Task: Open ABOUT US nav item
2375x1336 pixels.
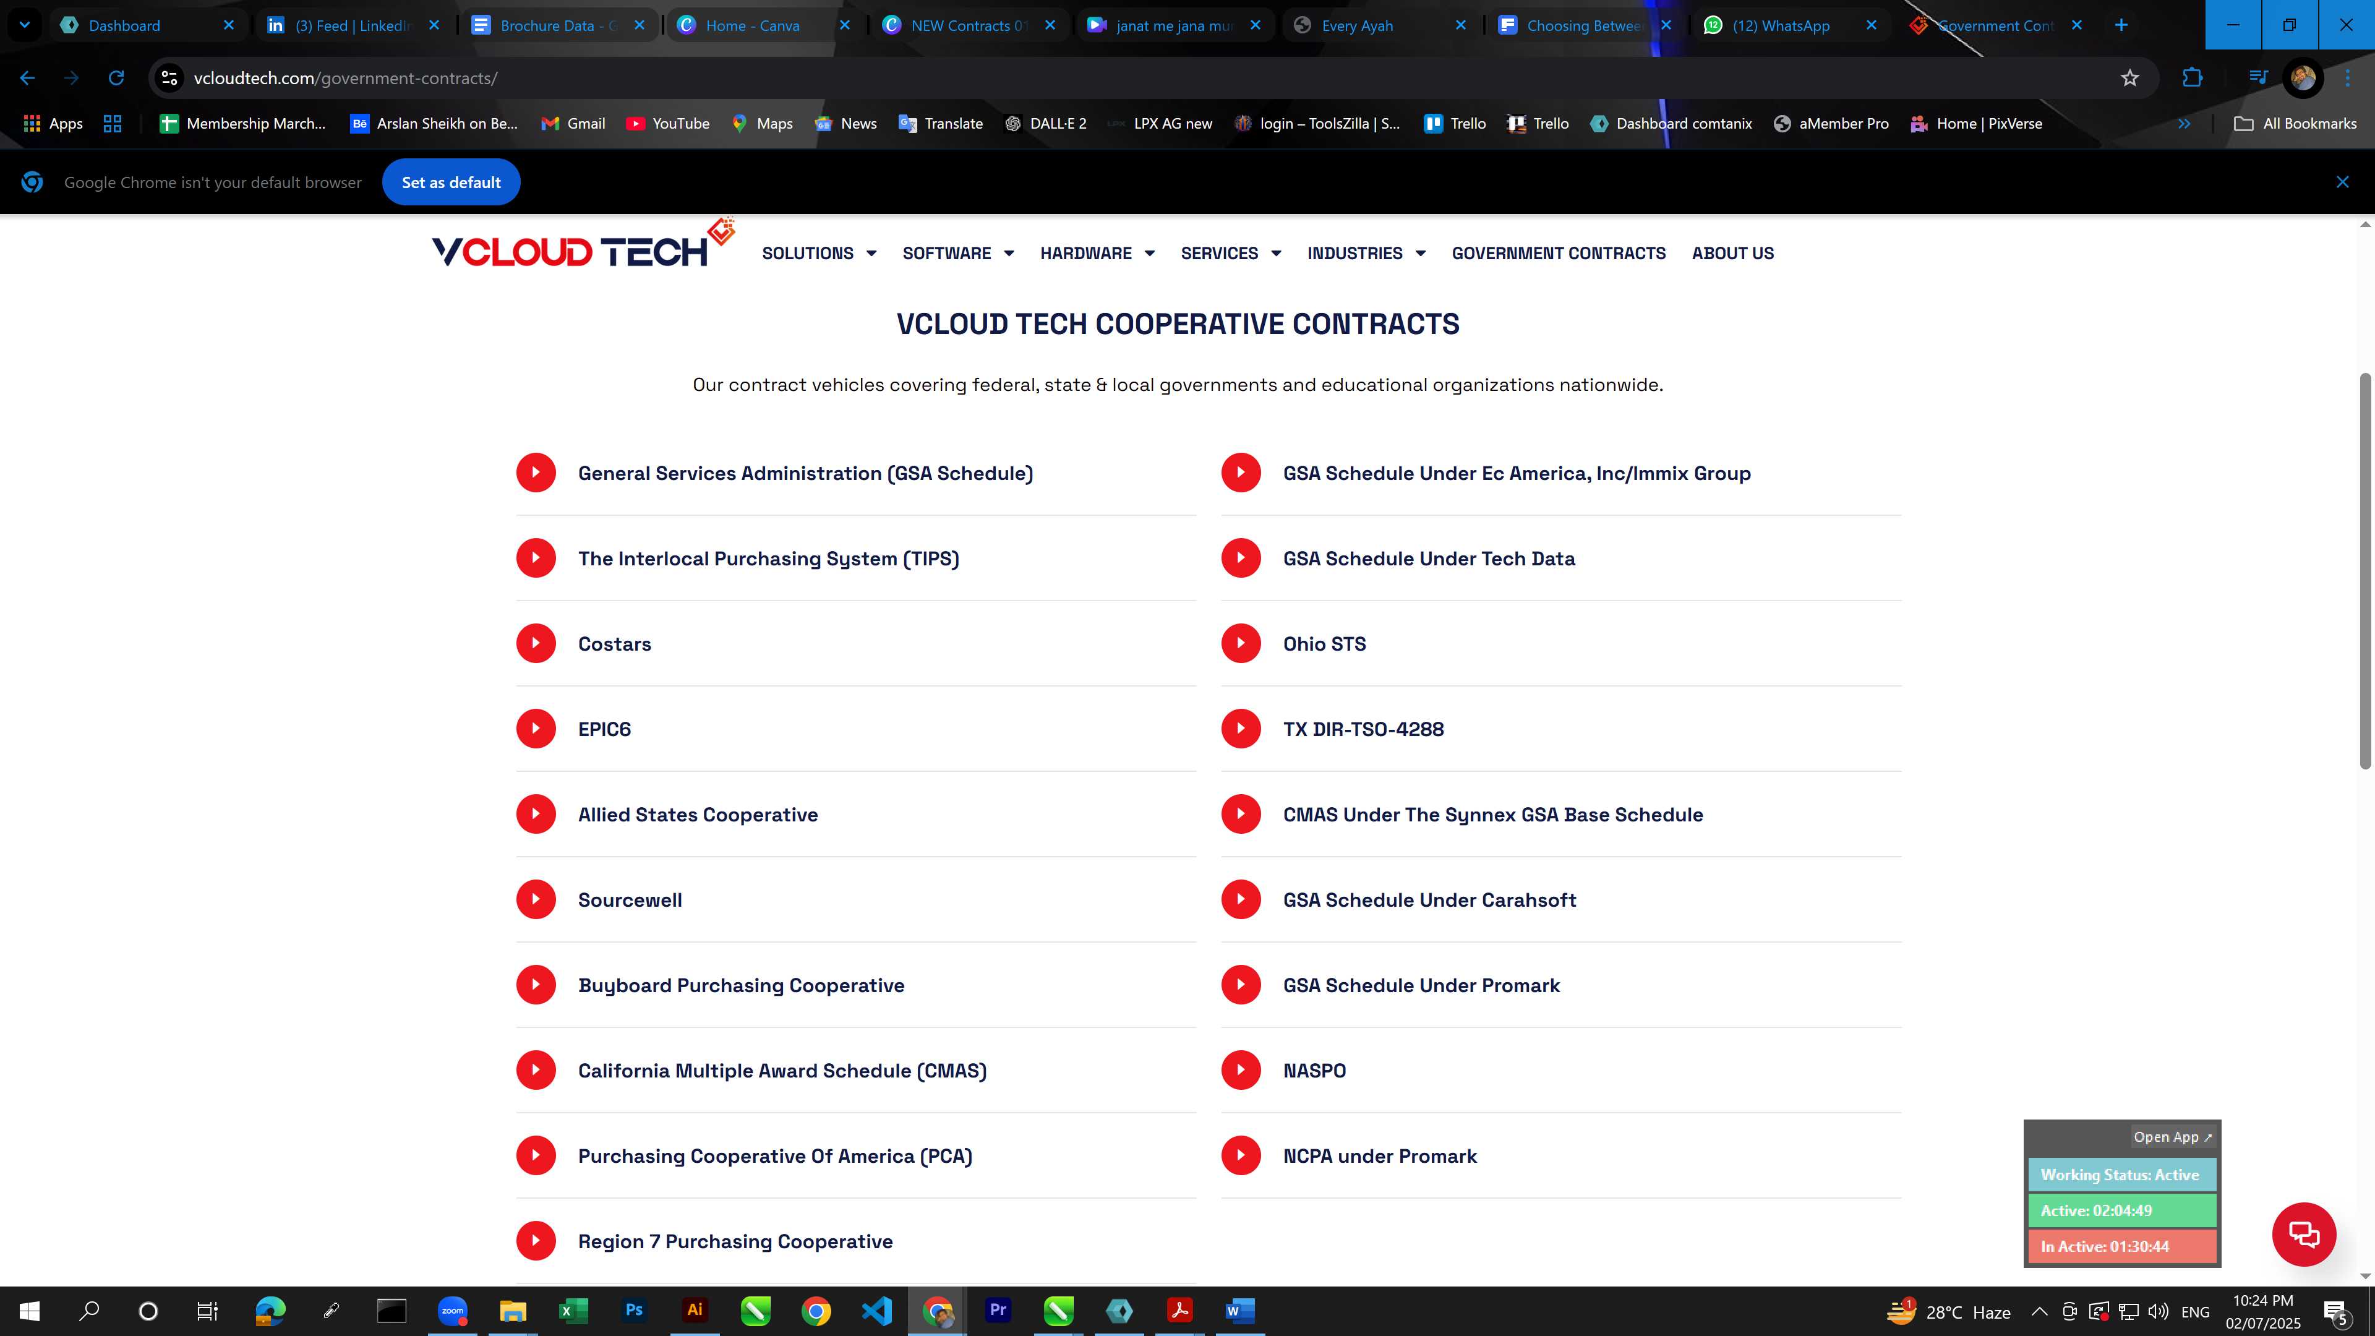Action: pyautogui.click(x=1732, y=254)
